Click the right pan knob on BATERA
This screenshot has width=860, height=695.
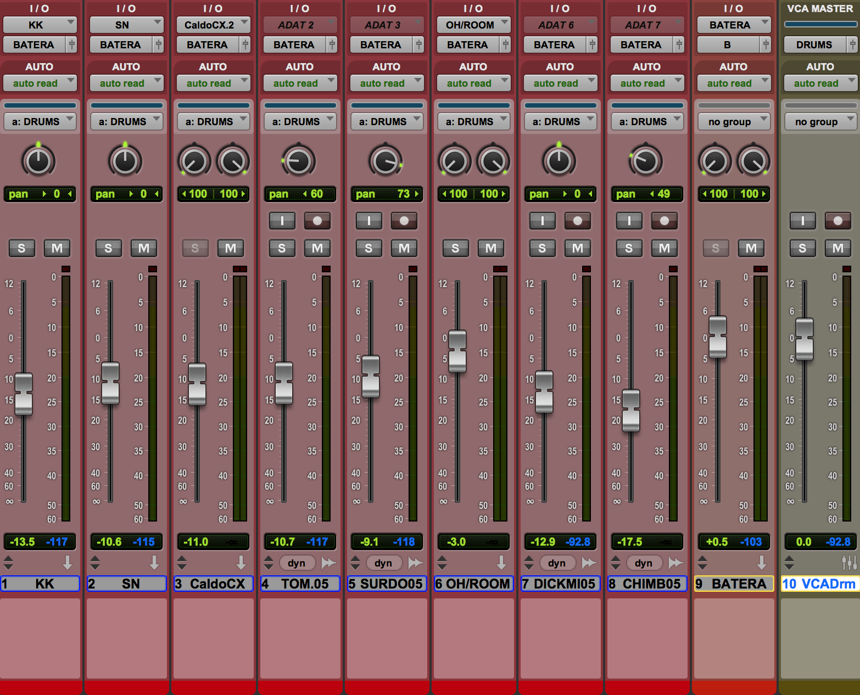(x=753, y=161)
